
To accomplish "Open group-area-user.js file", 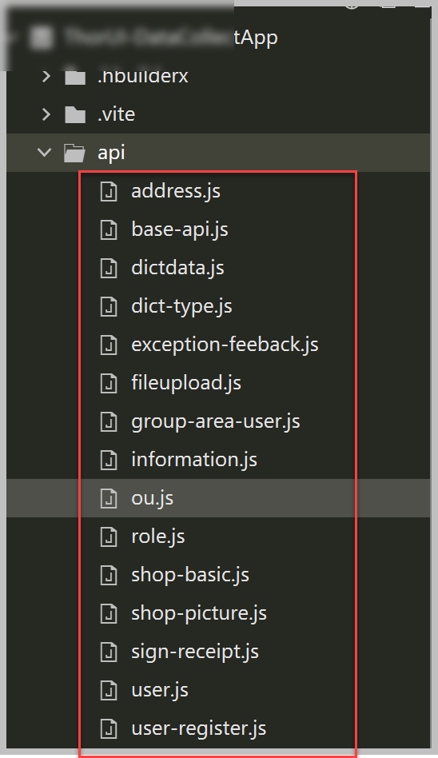I will [x=216, y=421].
